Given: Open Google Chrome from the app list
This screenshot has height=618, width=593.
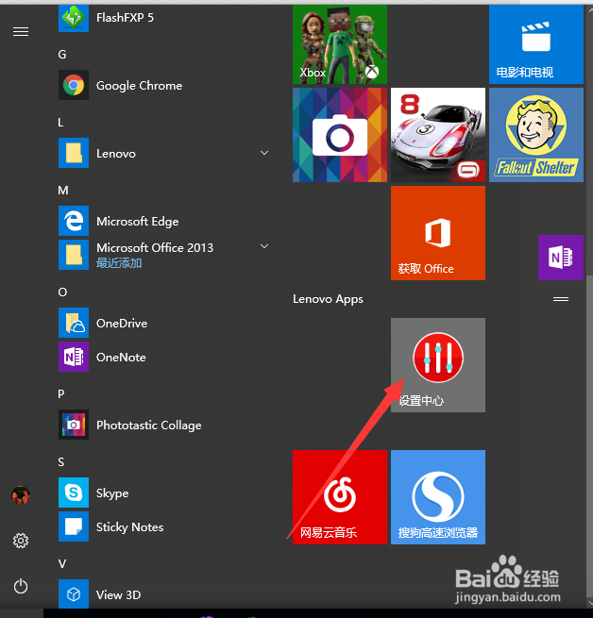Looking at the screenshot, I should 120,85.
